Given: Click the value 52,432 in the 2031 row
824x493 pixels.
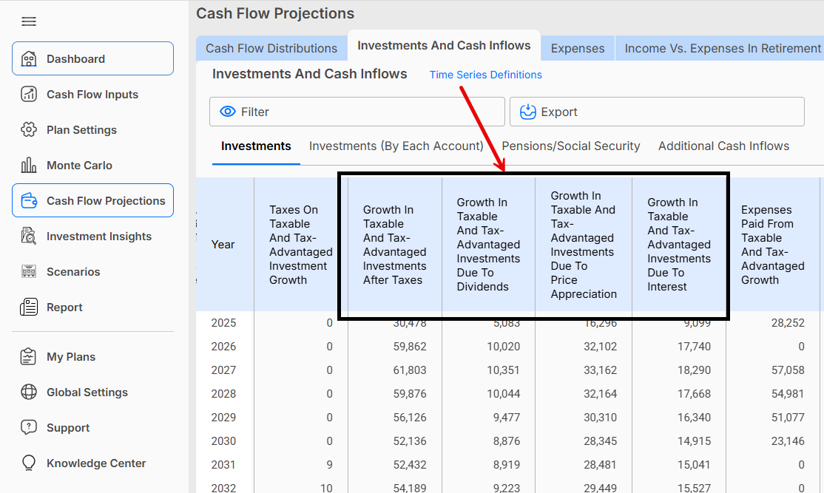Looking at the screenshot, I should tap(410, 465).
